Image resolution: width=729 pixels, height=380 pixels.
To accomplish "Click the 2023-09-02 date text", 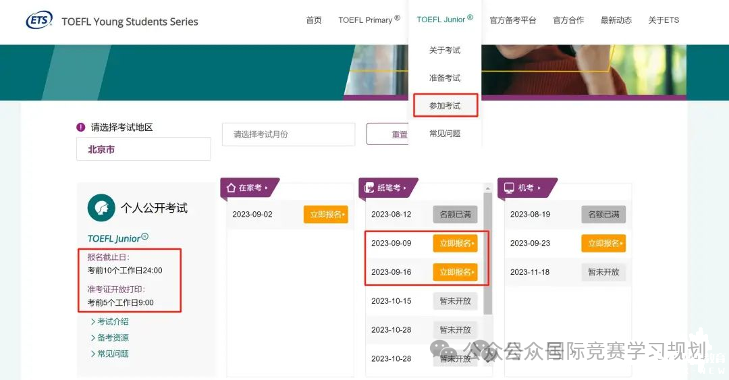I will coord(252,215).
